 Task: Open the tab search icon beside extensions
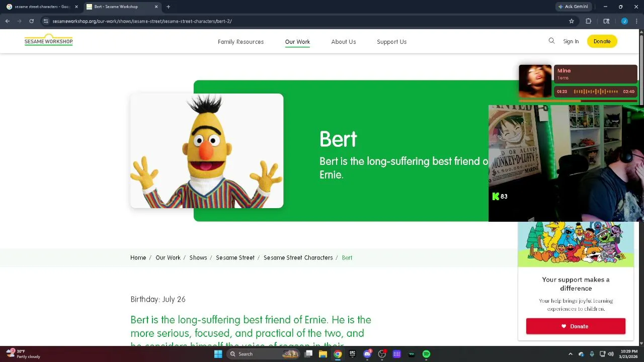(606, 21)
